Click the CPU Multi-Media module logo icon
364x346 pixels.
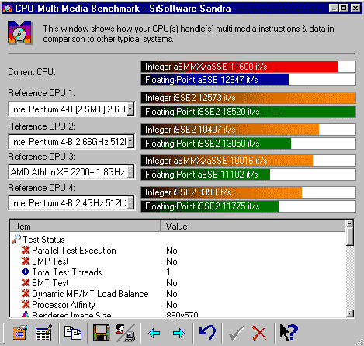19,33
